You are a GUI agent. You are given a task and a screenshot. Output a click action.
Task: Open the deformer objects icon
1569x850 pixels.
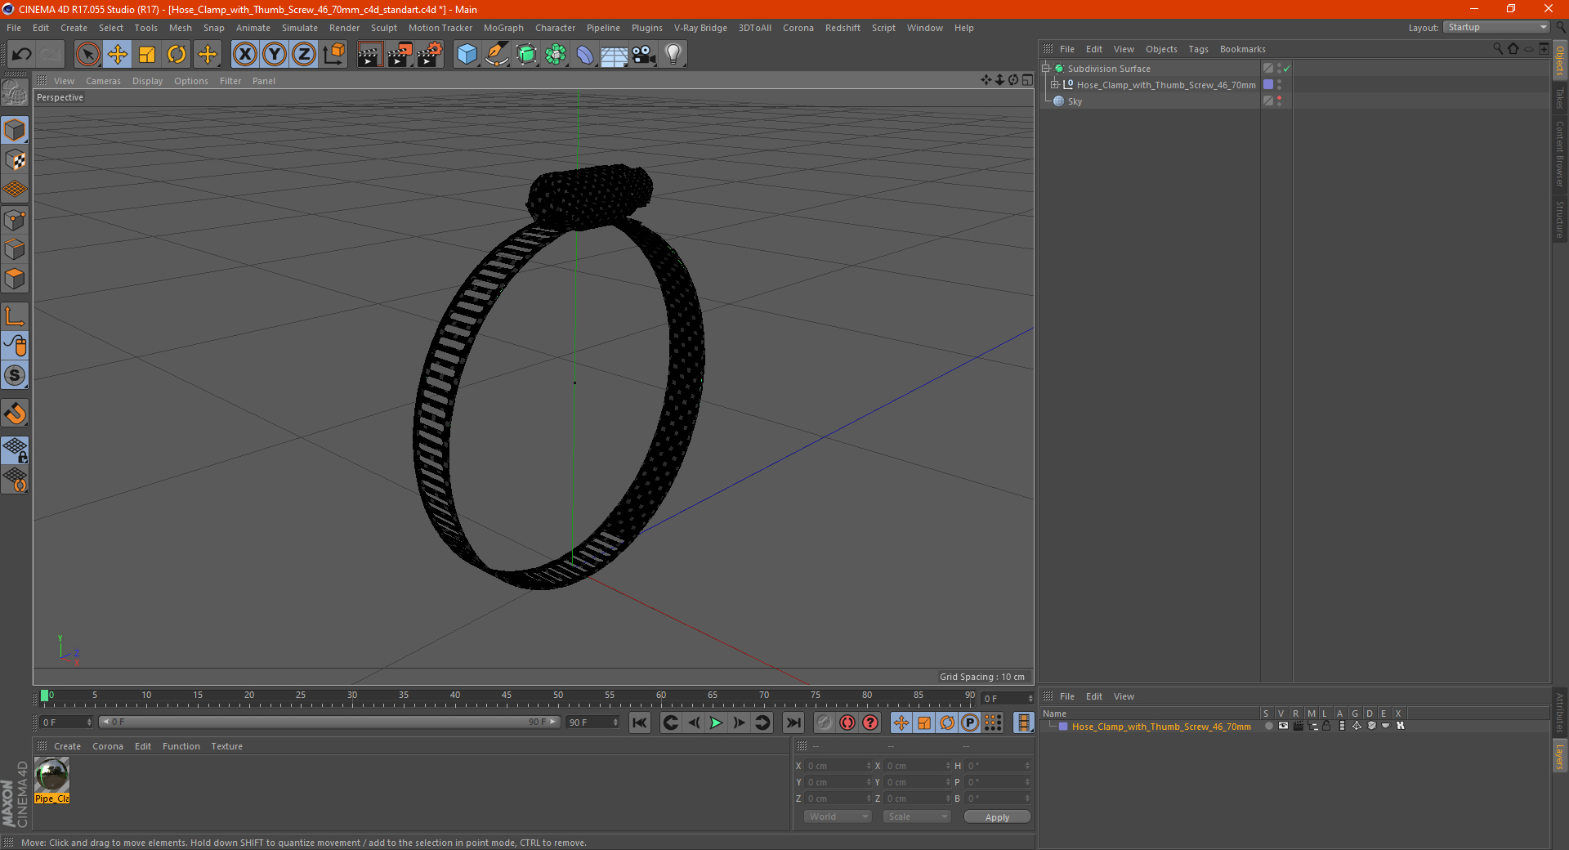coord(585,55)
